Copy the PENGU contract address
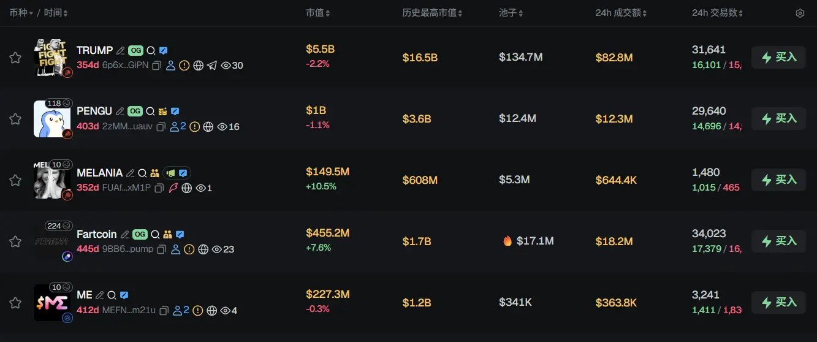The width and height of the screenshot is (817, 342). click(161, 127)
